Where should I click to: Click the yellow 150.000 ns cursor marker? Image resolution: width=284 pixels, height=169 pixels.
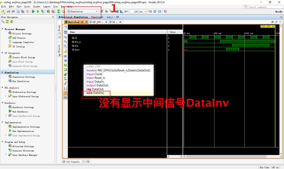268,26
